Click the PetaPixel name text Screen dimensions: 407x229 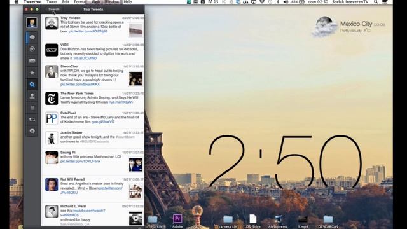68,113
